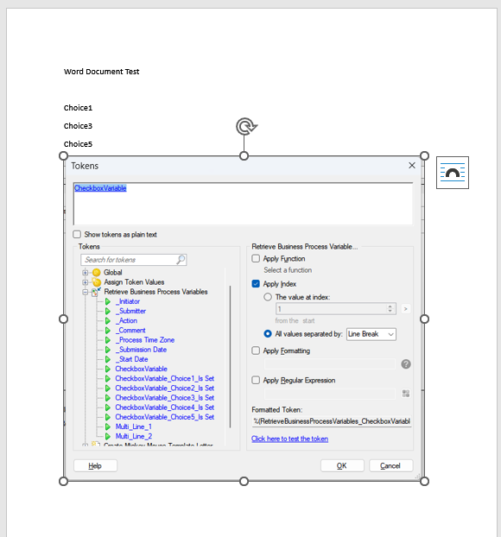
Task: Click the help question mark next to Apply Formatting
Action: coord(406,364)
